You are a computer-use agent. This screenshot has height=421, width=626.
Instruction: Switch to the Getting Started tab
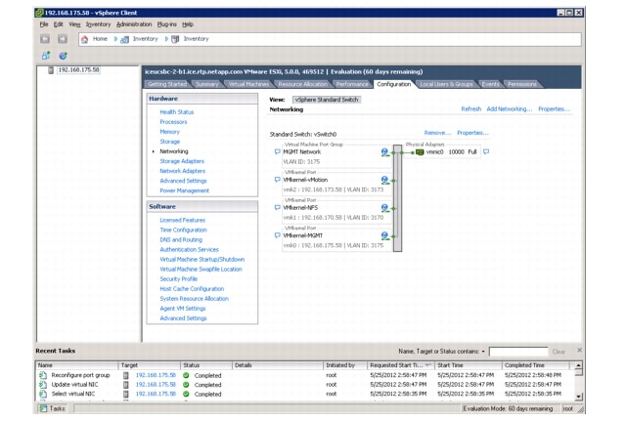pos(167,84)
